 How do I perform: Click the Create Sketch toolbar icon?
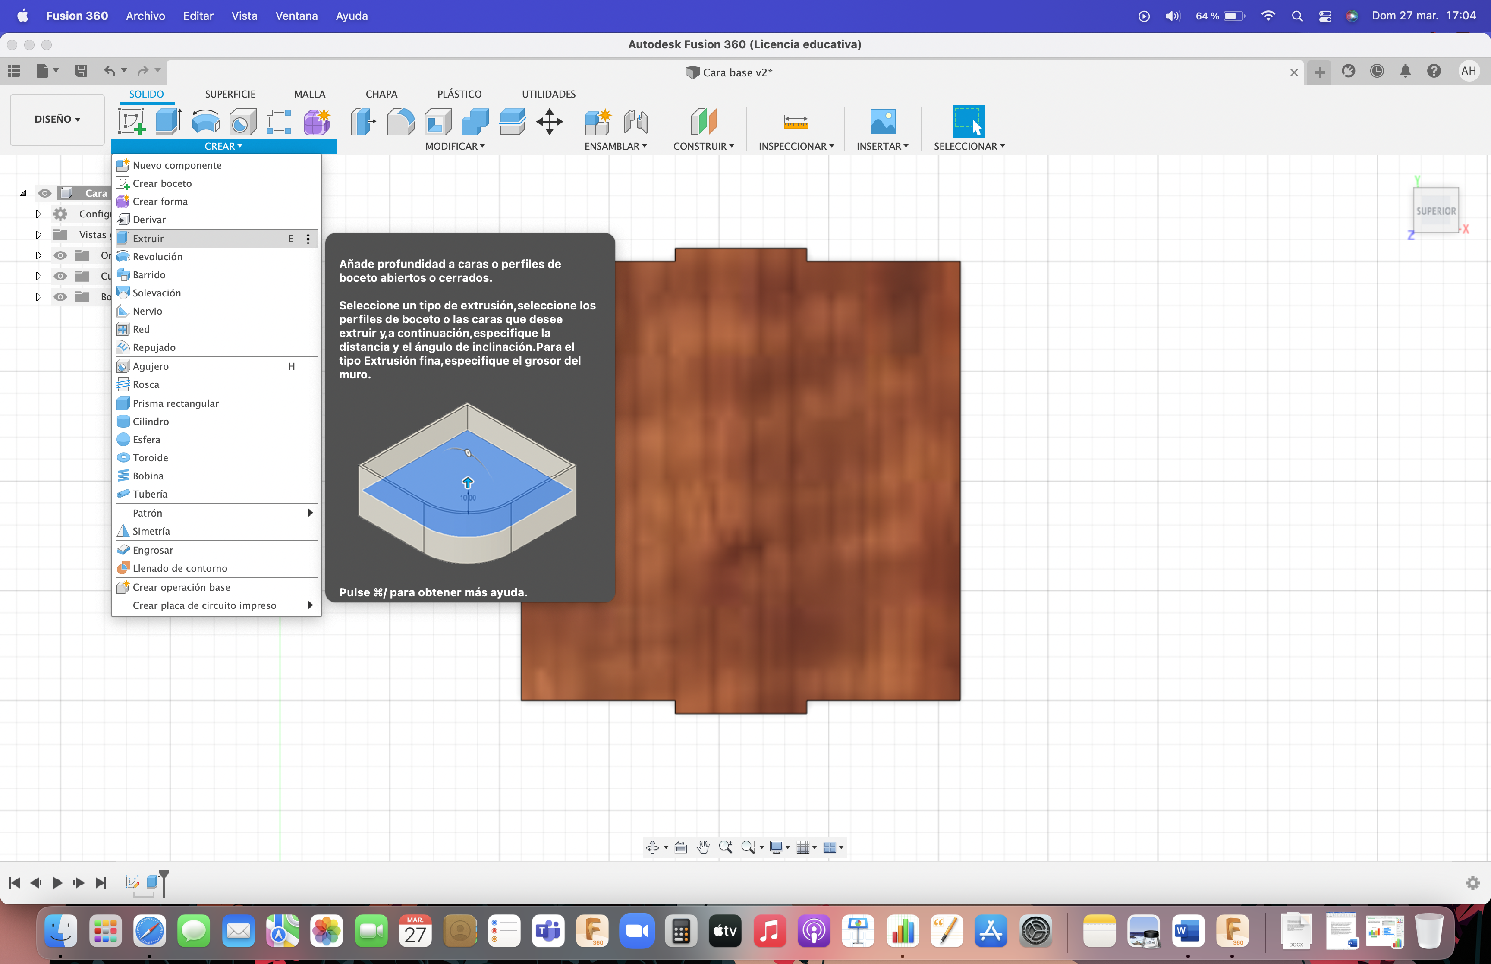tap(132, 121)
